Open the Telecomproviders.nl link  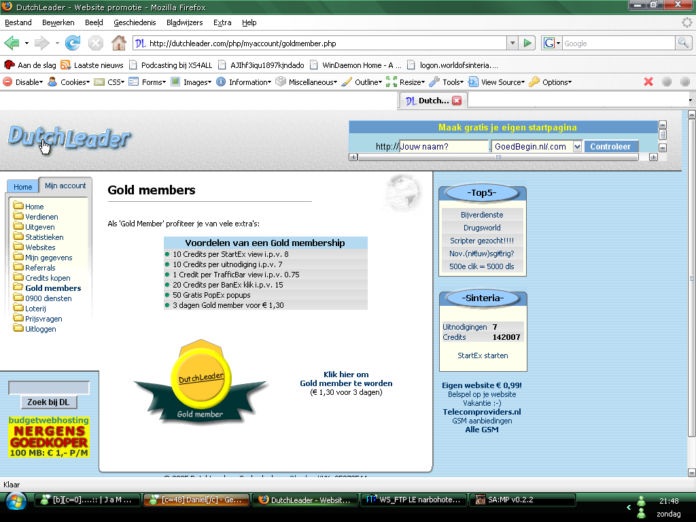[482, 412]
